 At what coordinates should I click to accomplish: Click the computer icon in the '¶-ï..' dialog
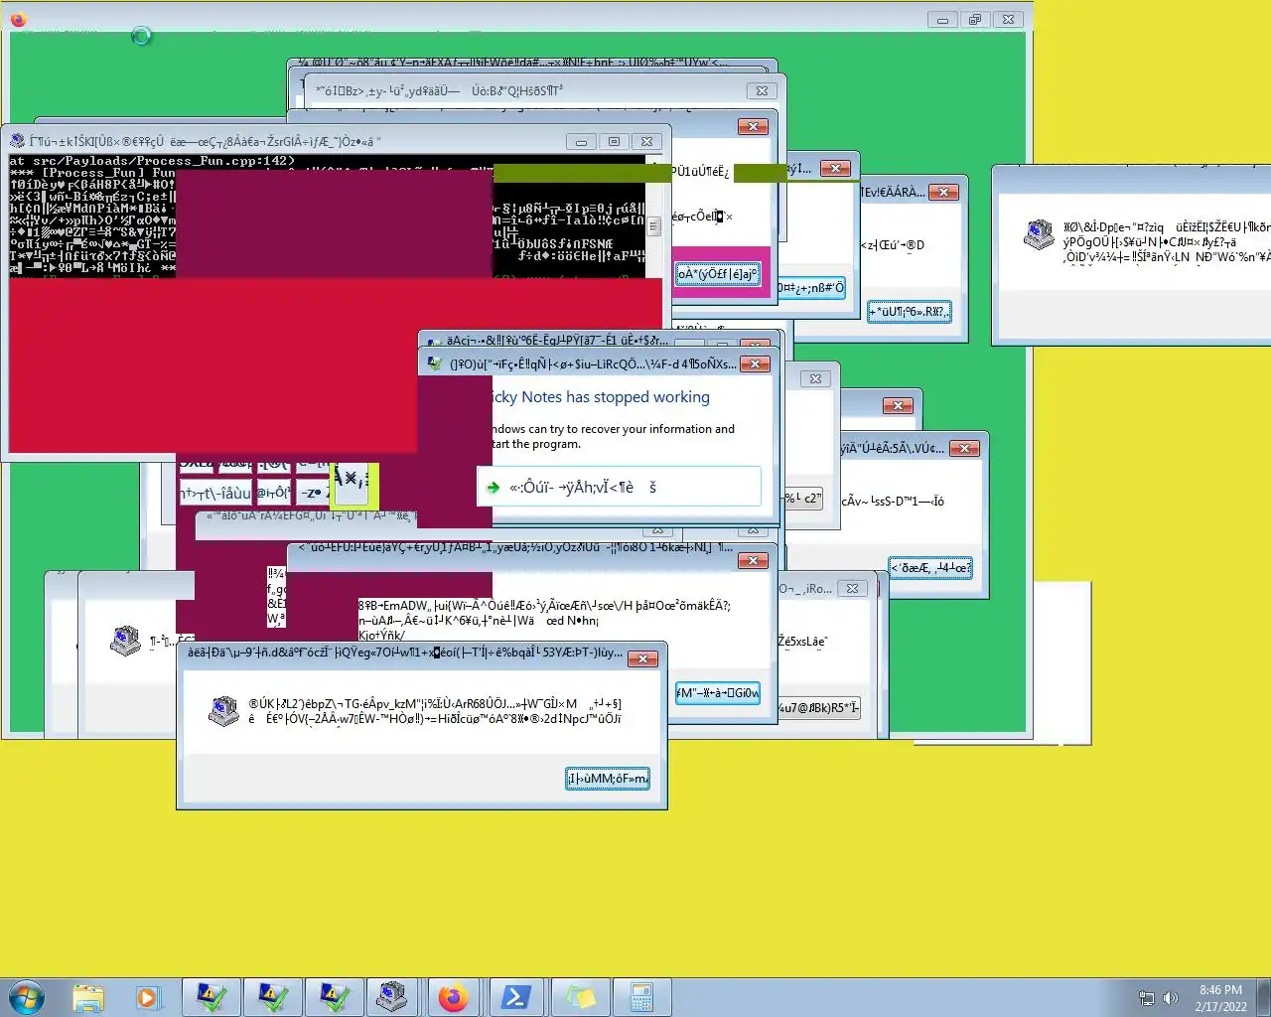click(x=125, y=641)
